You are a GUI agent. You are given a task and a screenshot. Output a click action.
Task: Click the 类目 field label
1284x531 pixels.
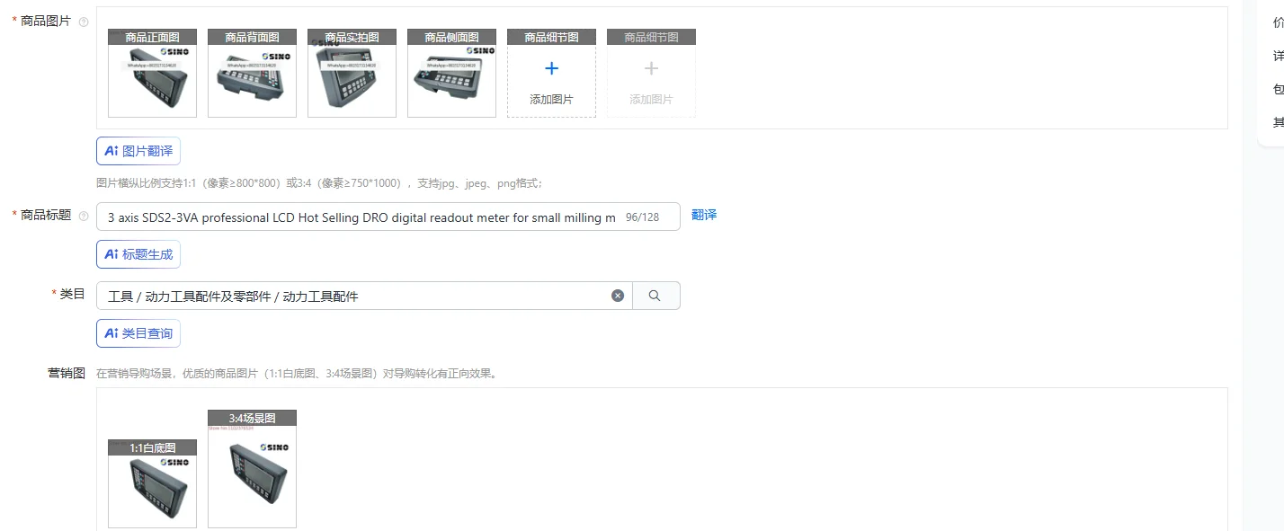coord(72,294)
